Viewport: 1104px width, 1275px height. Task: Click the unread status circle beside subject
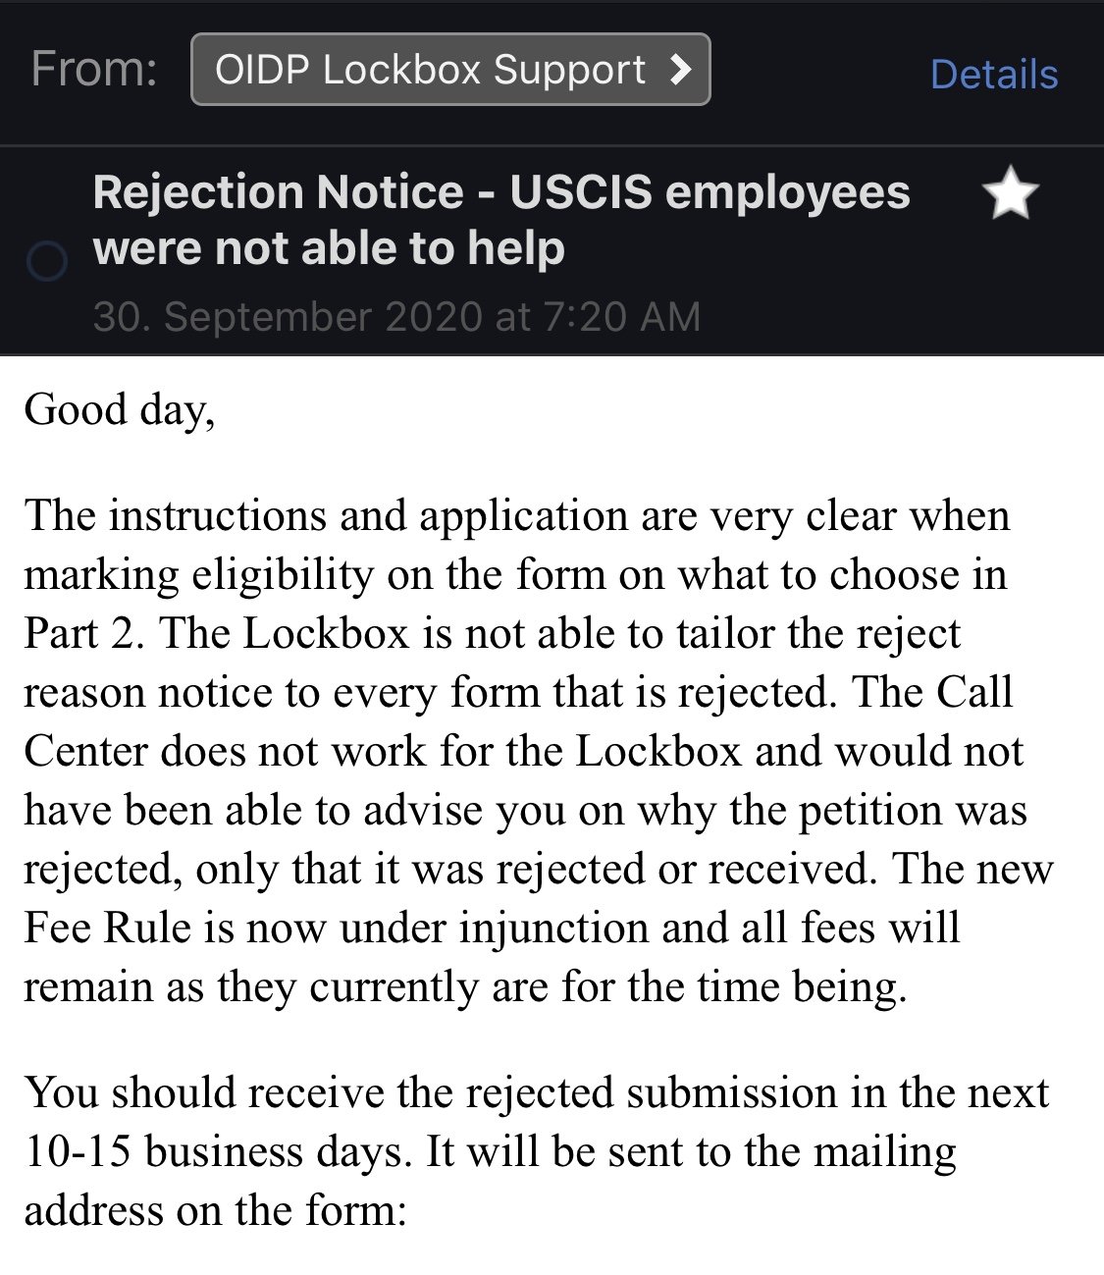pyautogui.click(x=46, y=261)
